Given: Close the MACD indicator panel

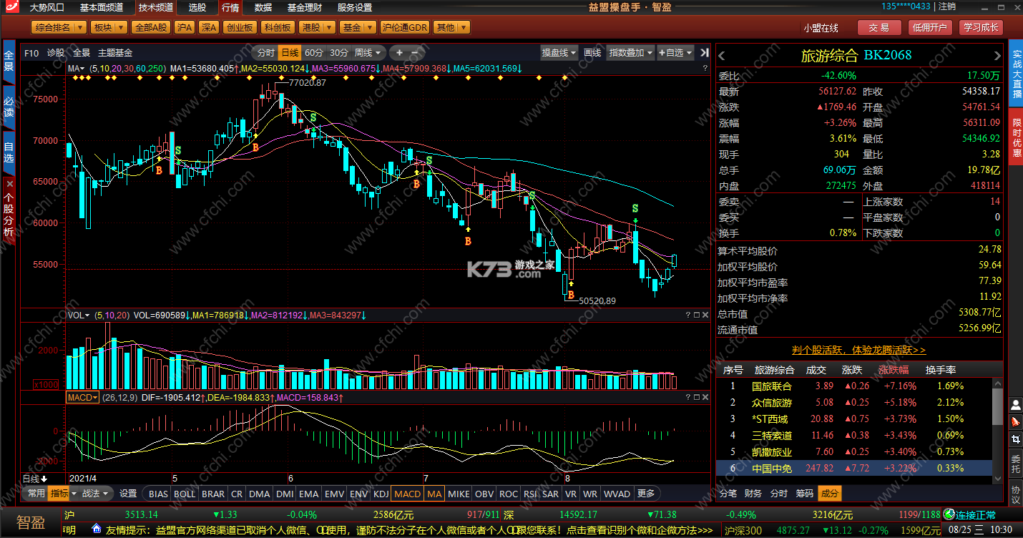Looking at the screenshot, I should pos(706,397).
